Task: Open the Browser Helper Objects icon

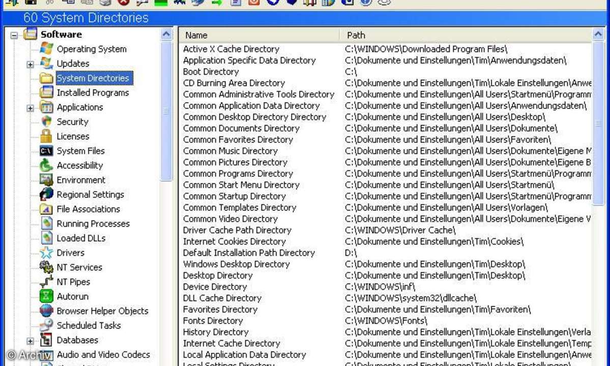Action: (46, 311)
